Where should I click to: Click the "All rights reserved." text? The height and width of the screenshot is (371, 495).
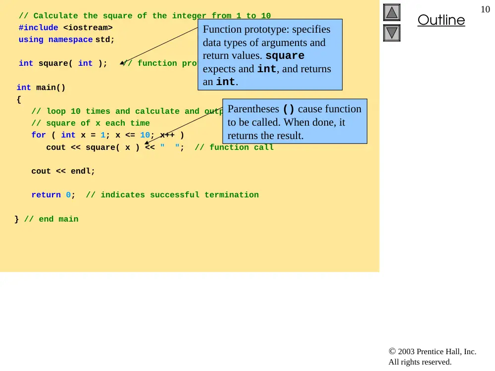point(420,362)
